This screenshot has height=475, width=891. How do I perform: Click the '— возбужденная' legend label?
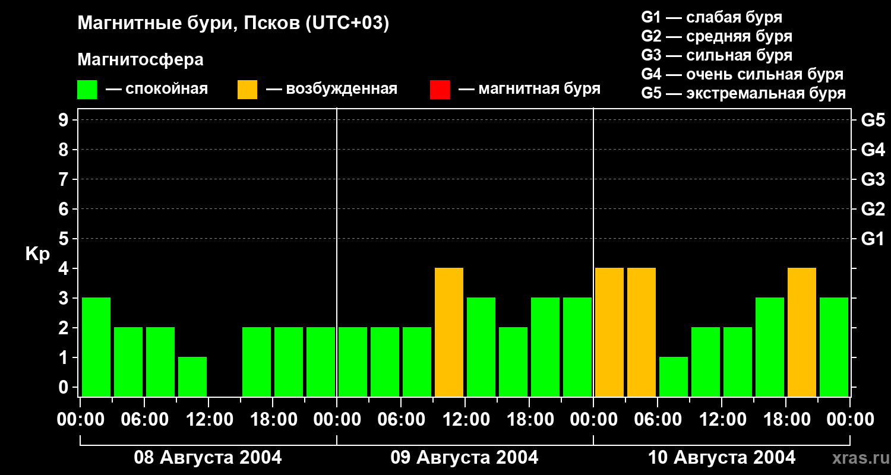[x=331, y=89]
